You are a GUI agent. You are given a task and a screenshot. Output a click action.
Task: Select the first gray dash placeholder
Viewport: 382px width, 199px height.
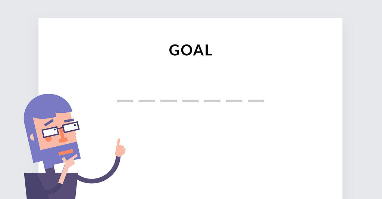(125, 101)
